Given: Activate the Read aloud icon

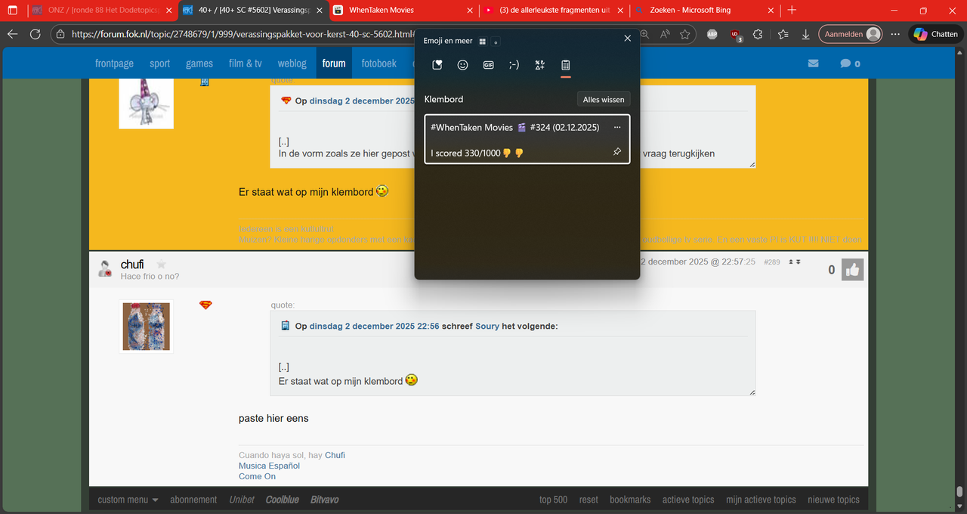Looking at the screenshot, I should click(665, 34).
